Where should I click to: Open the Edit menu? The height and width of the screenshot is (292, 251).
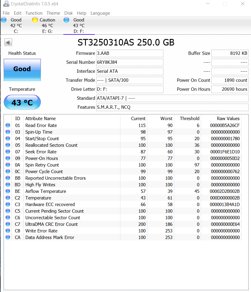click(18, 13)
